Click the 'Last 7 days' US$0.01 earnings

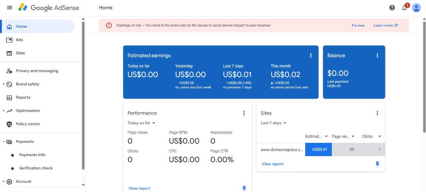pos(237,75)
